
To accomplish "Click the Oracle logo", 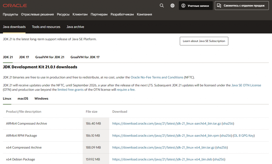I will pos(15,6).
